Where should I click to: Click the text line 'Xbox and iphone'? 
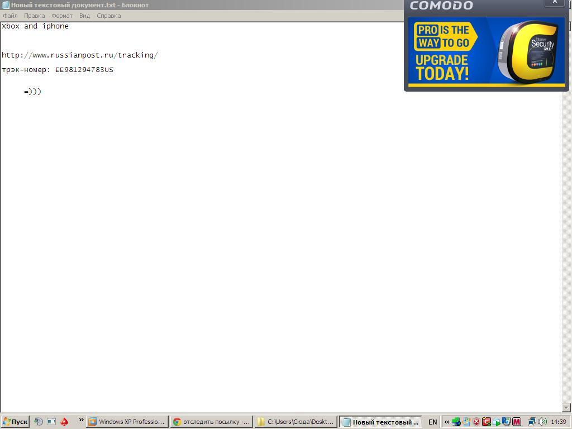35,26
